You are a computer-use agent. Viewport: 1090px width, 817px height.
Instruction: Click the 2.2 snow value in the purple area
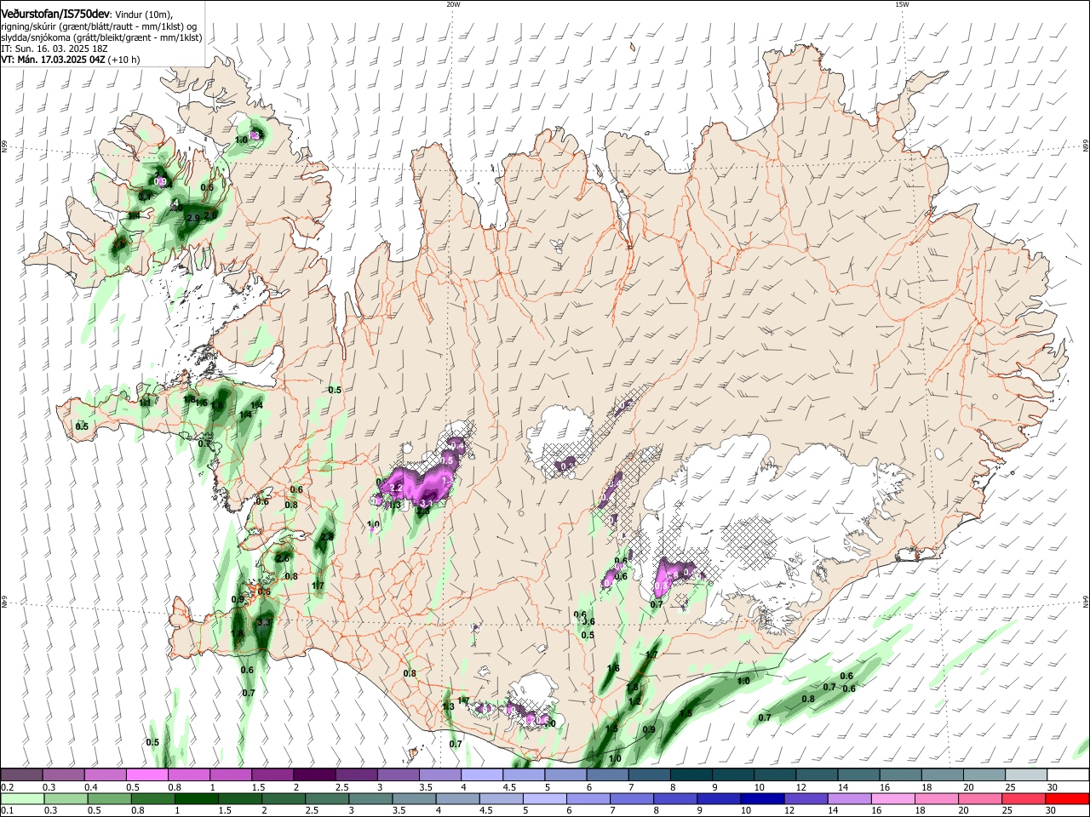pyautogui.click(x=395, y=488)
